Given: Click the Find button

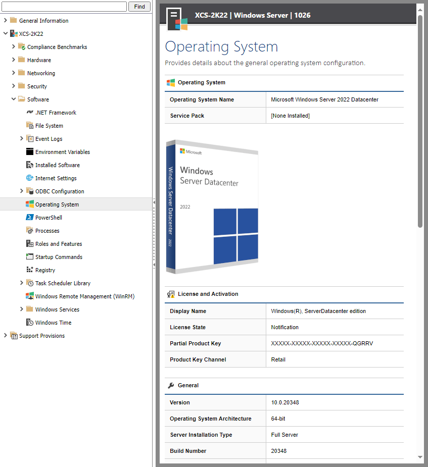Looking at the screenshot, I should click(139, 7).
